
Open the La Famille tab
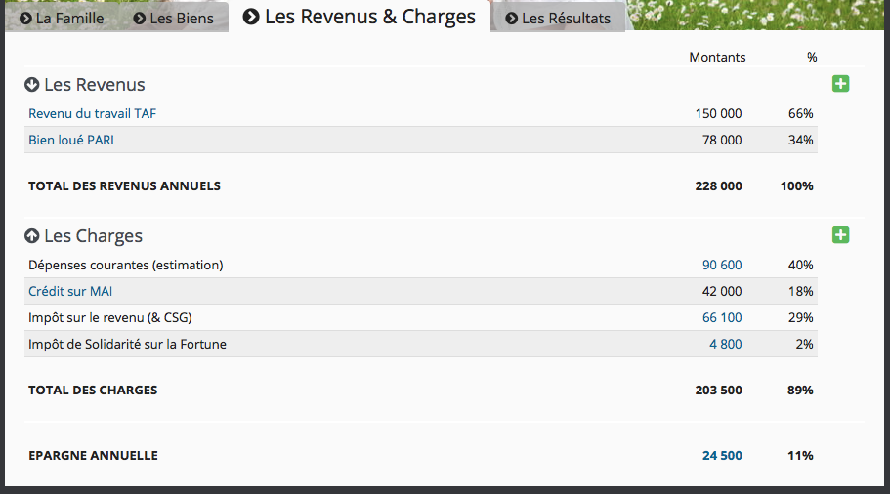click(x=62, y=18)
